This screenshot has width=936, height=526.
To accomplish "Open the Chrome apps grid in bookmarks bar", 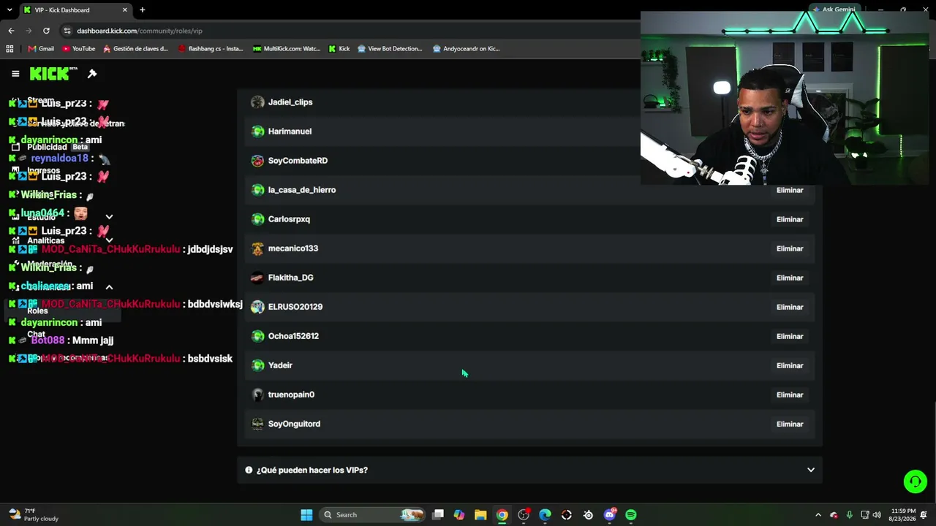I will click(x=10, y=49).
